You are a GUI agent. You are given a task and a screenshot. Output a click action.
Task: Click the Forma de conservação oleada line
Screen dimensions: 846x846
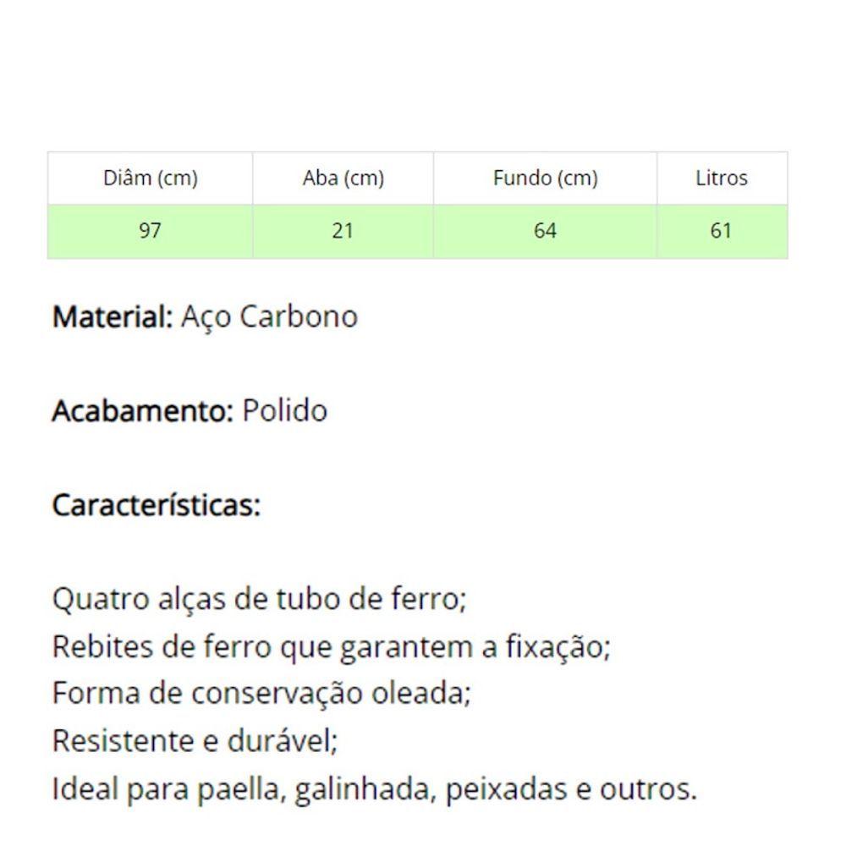[261, 694]
